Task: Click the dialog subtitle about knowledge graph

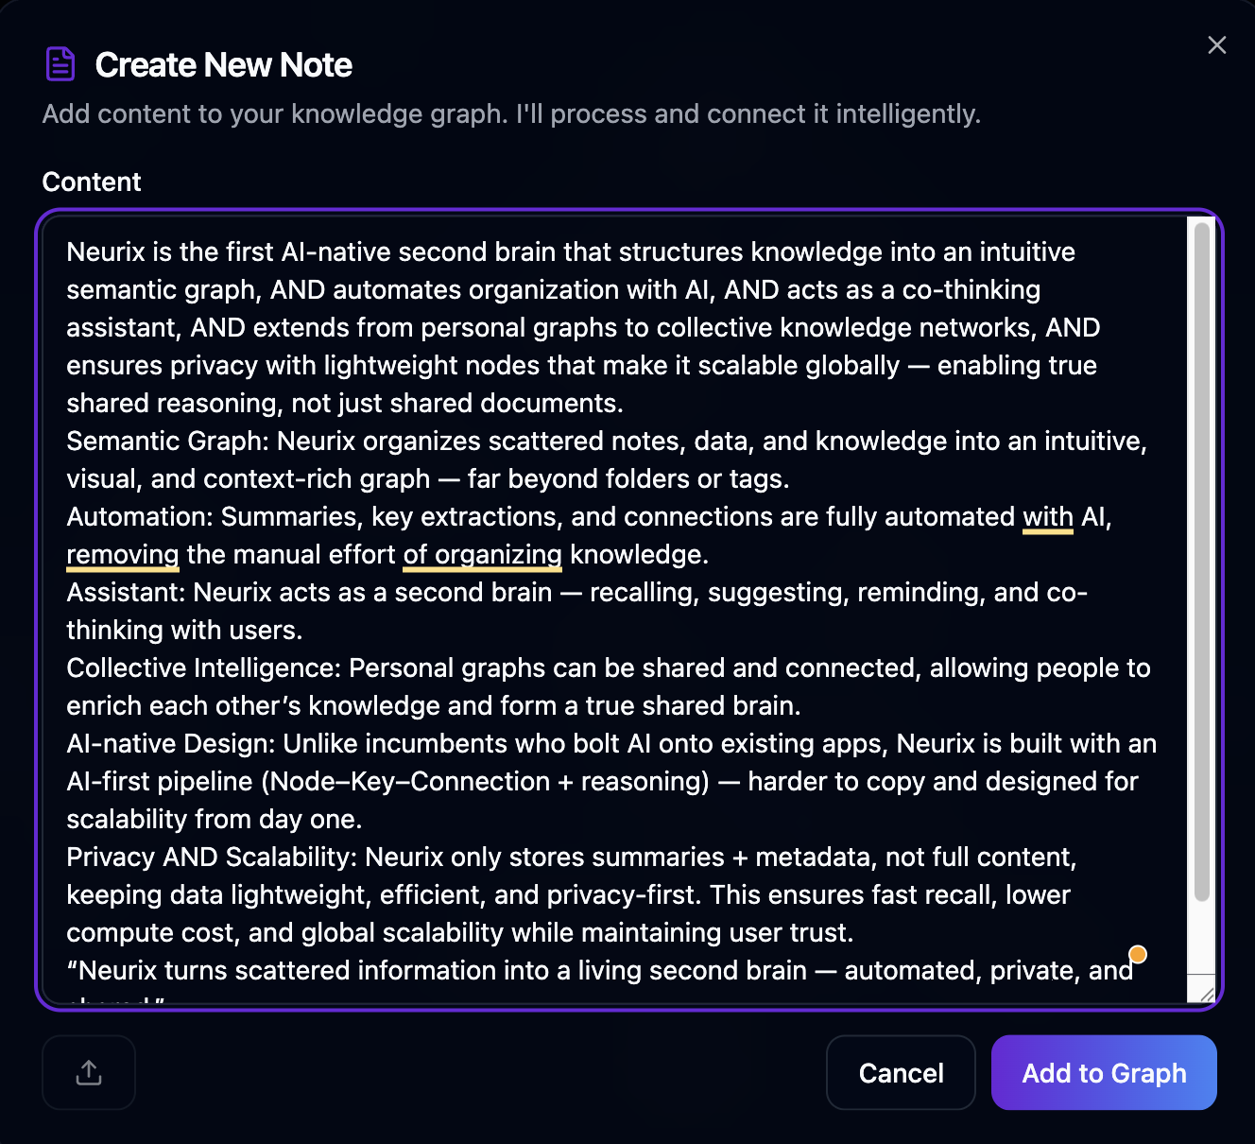Action: point(511,113)
